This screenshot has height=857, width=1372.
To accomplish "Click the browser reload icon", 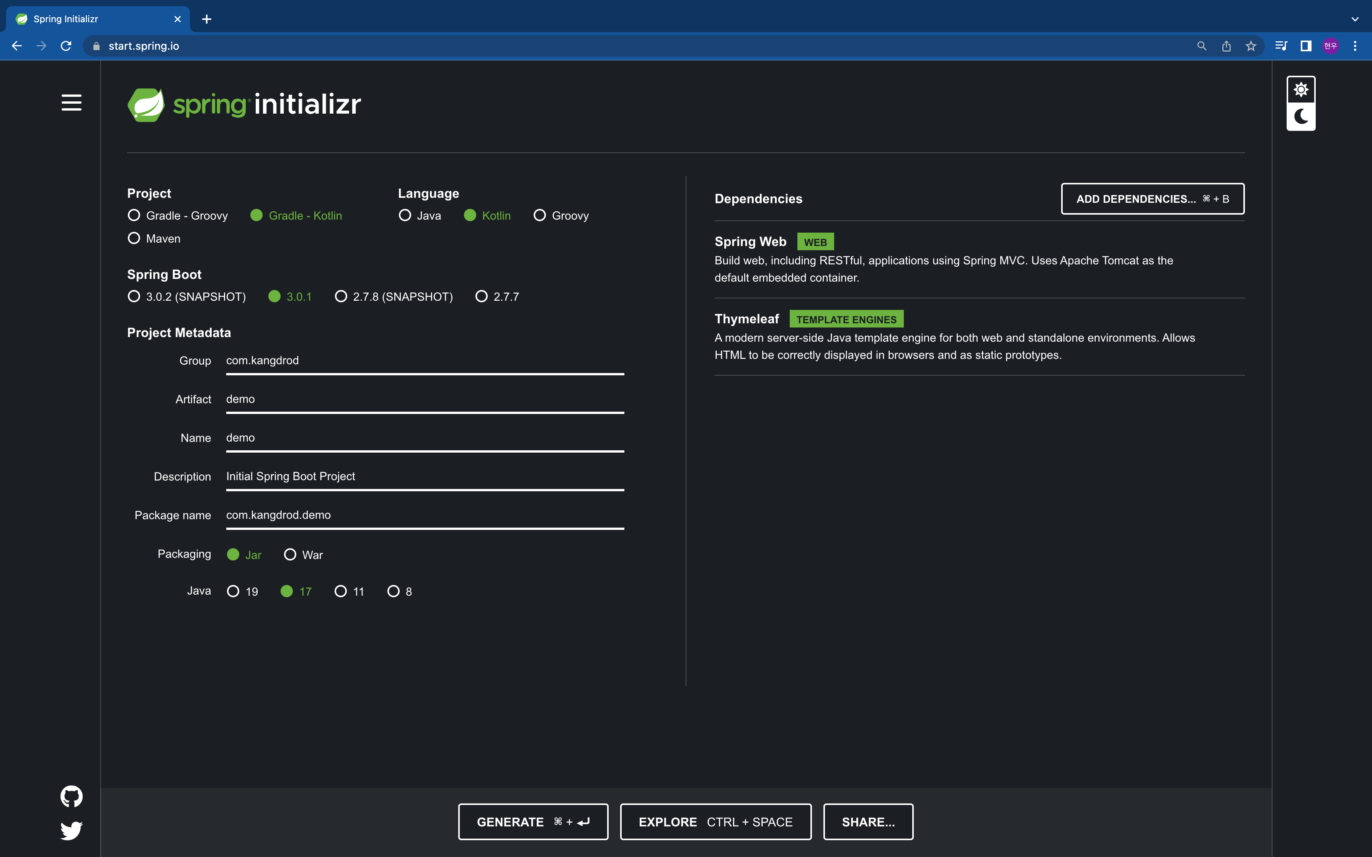I will pos(66,46).
